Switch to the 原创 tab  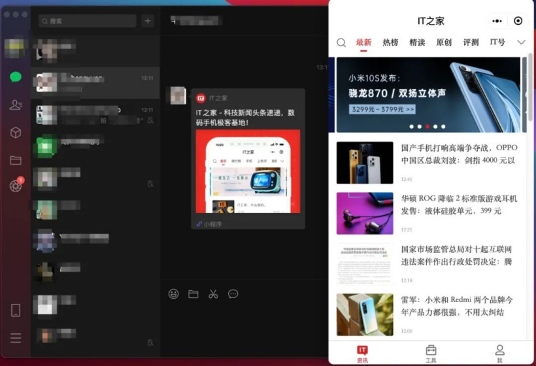click(x=444, y=42)
